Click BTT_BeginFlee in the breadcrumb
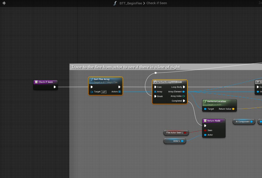The height and width of the screenshot is (178, 262). pos(131,3)
